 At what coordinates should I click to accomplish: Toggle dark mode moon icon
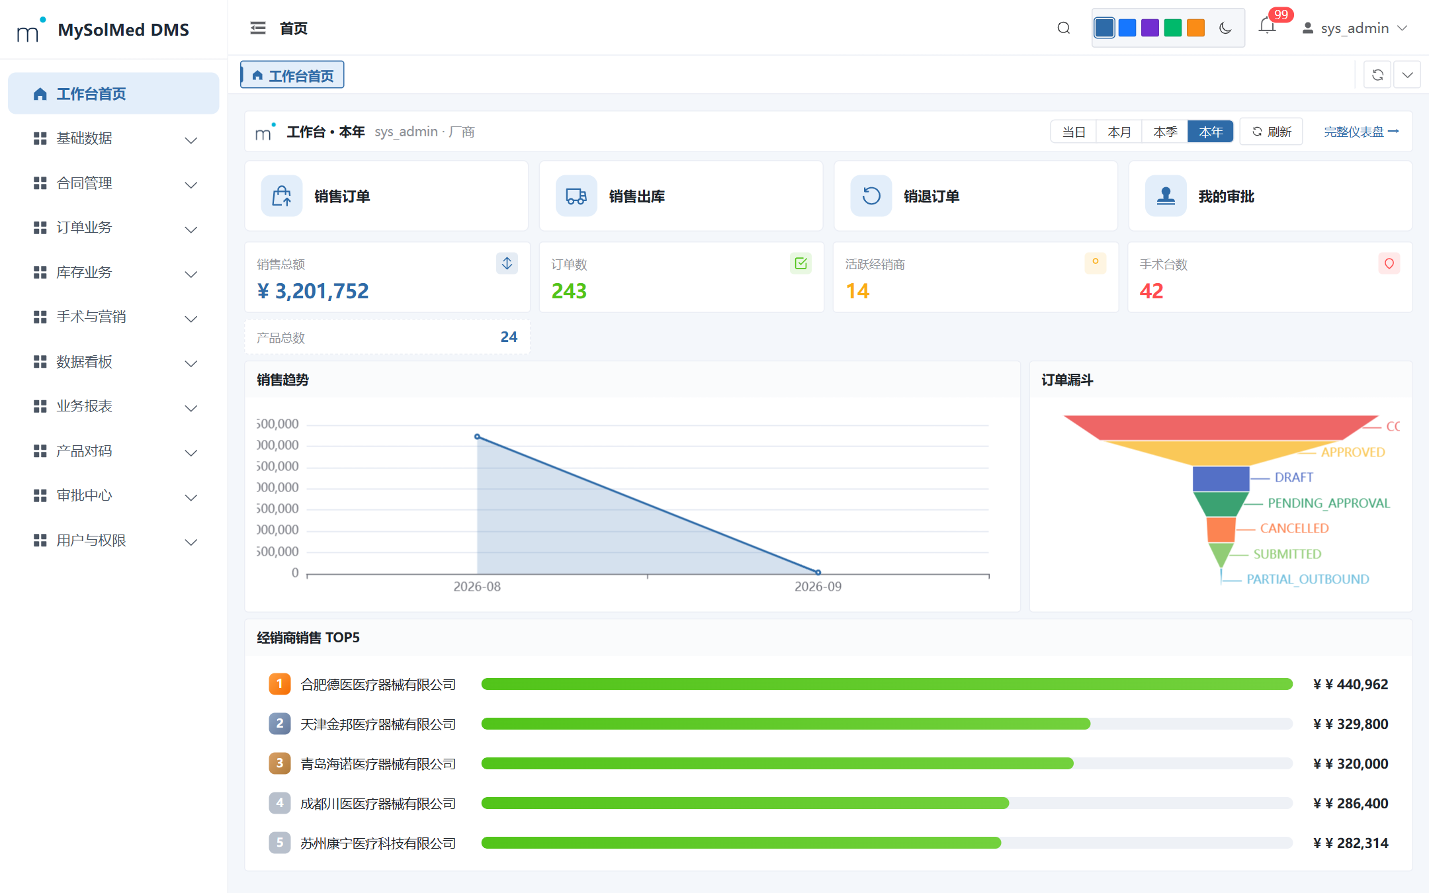coord(1225,28)
